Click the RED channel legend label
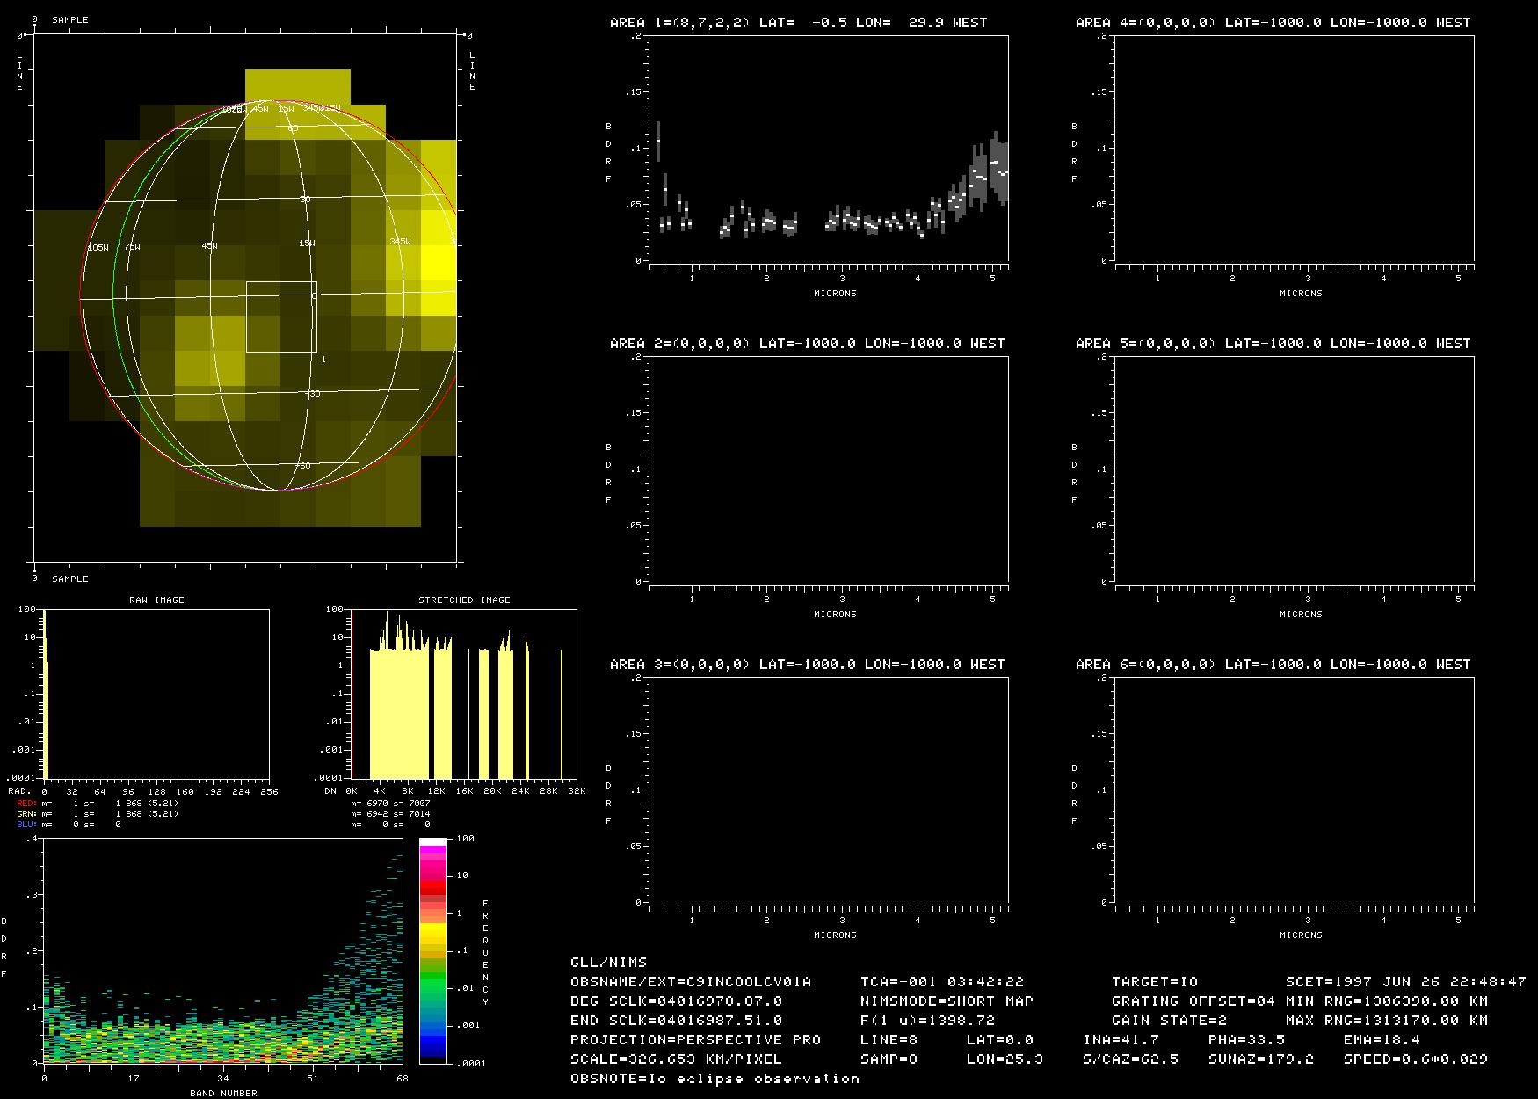The image size is (1538, 1099). click(x=28, y=804)
